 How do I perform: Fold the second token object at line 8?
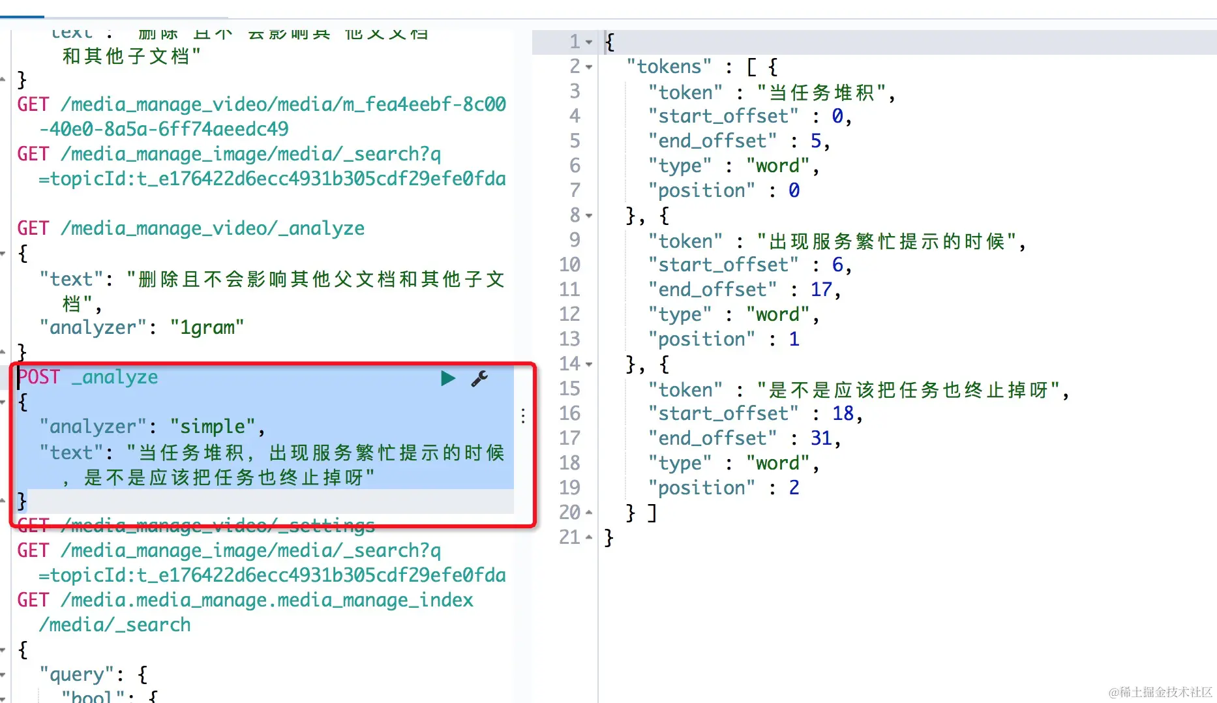click(x=589, y=215)
